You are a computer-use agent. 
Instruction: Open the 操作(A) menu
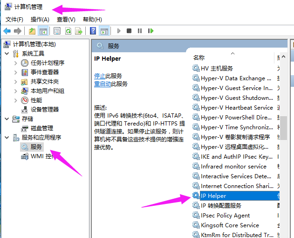coord(40,19)
